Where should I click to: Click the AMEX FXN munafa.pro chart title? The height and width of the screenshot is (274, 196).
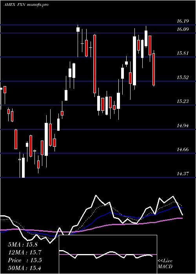click(26, 5)
